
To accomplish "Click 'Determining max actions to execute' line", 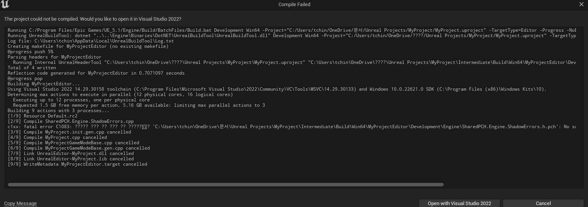I will point(120,95).
